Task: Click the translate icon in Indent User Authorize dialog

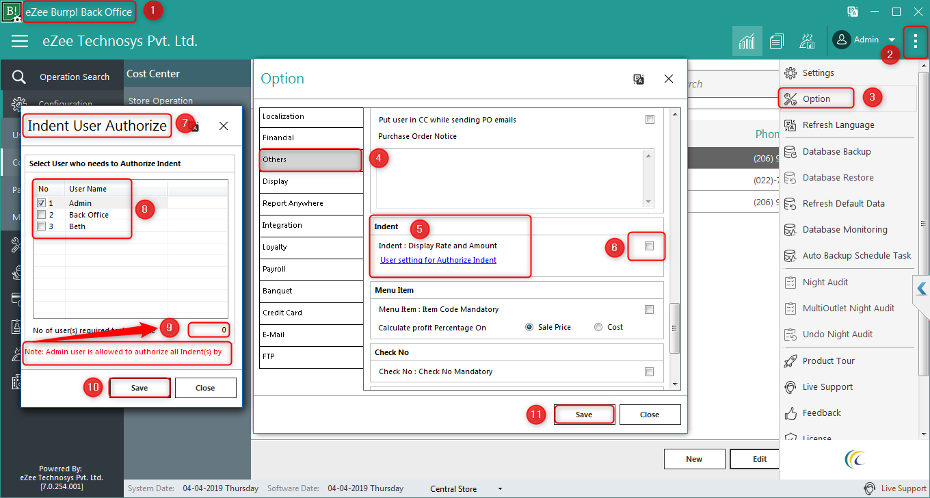Action: [194, 126]
